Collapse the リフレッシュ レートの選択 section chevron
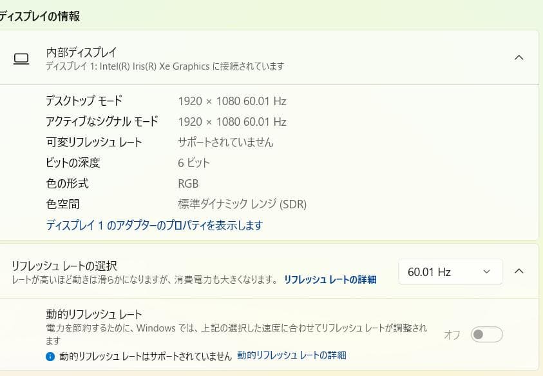Viewport: 543px width, 376px height. pyautogui.click(x=520, y=271)
